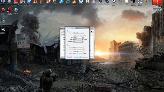This screenshot has height=92, width=164.
Task: Open the blue gear Cheat Engine shortcut
Action: [x=107, y=2]
